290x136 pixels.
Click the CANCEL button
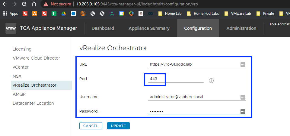(x=91, y=126)
